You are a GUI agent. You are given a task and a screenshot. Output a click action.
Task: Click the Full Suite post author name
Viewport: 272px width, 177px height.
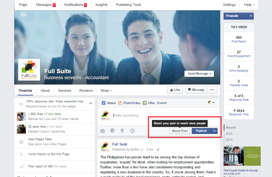[x=120, y=144]
